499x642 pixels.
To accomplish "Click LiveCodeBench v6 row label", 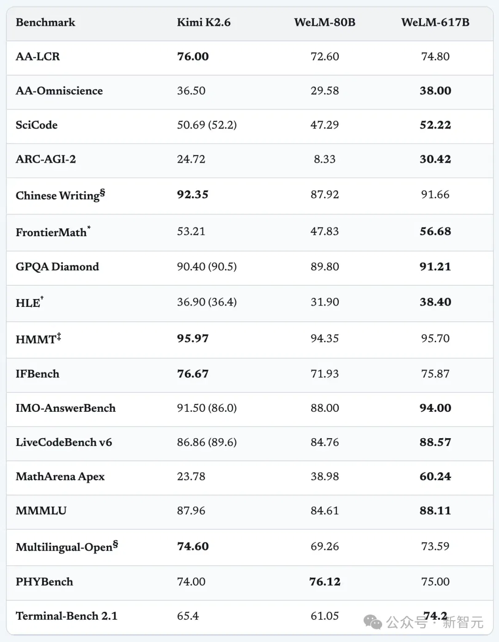I will 64,442.
